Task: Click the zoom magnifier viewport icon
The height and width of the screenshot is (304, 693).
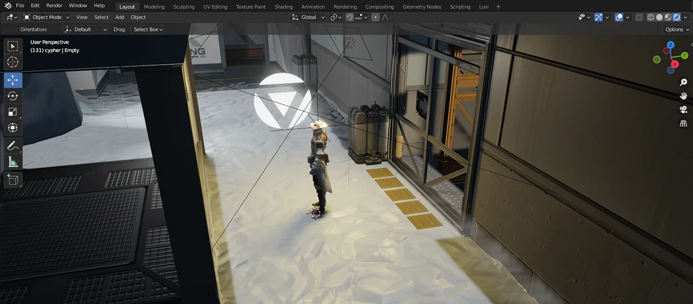Action: 684,82
